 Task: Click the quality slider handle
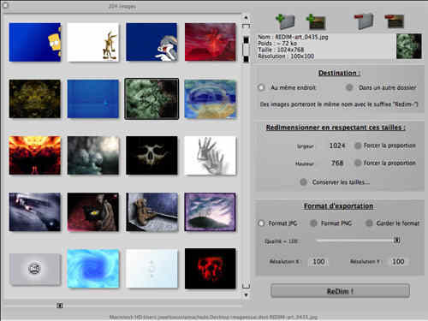point(396,241)
